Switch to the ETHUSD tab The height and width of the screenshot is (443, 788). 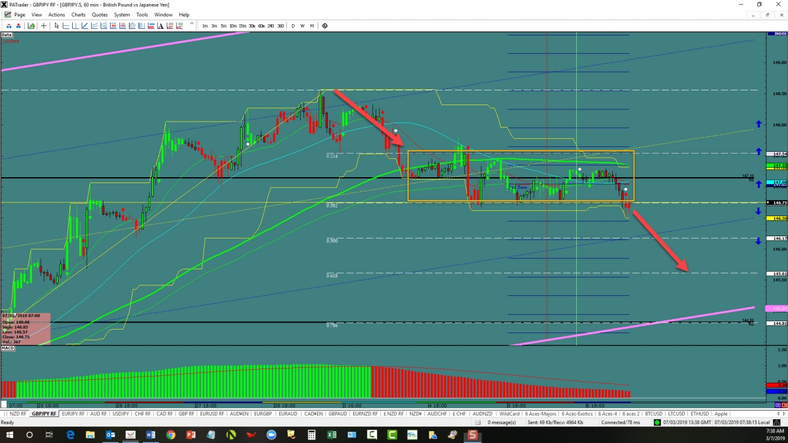[700, 413]
